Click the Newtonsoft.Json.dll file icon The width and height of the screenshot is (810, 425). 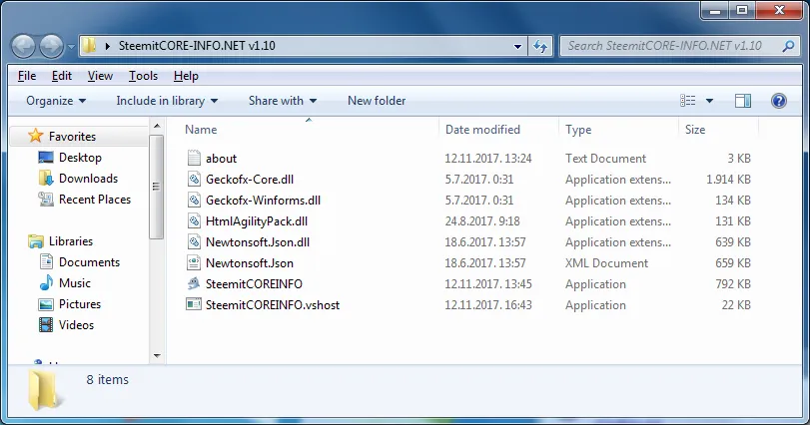[x=194, y=241]
